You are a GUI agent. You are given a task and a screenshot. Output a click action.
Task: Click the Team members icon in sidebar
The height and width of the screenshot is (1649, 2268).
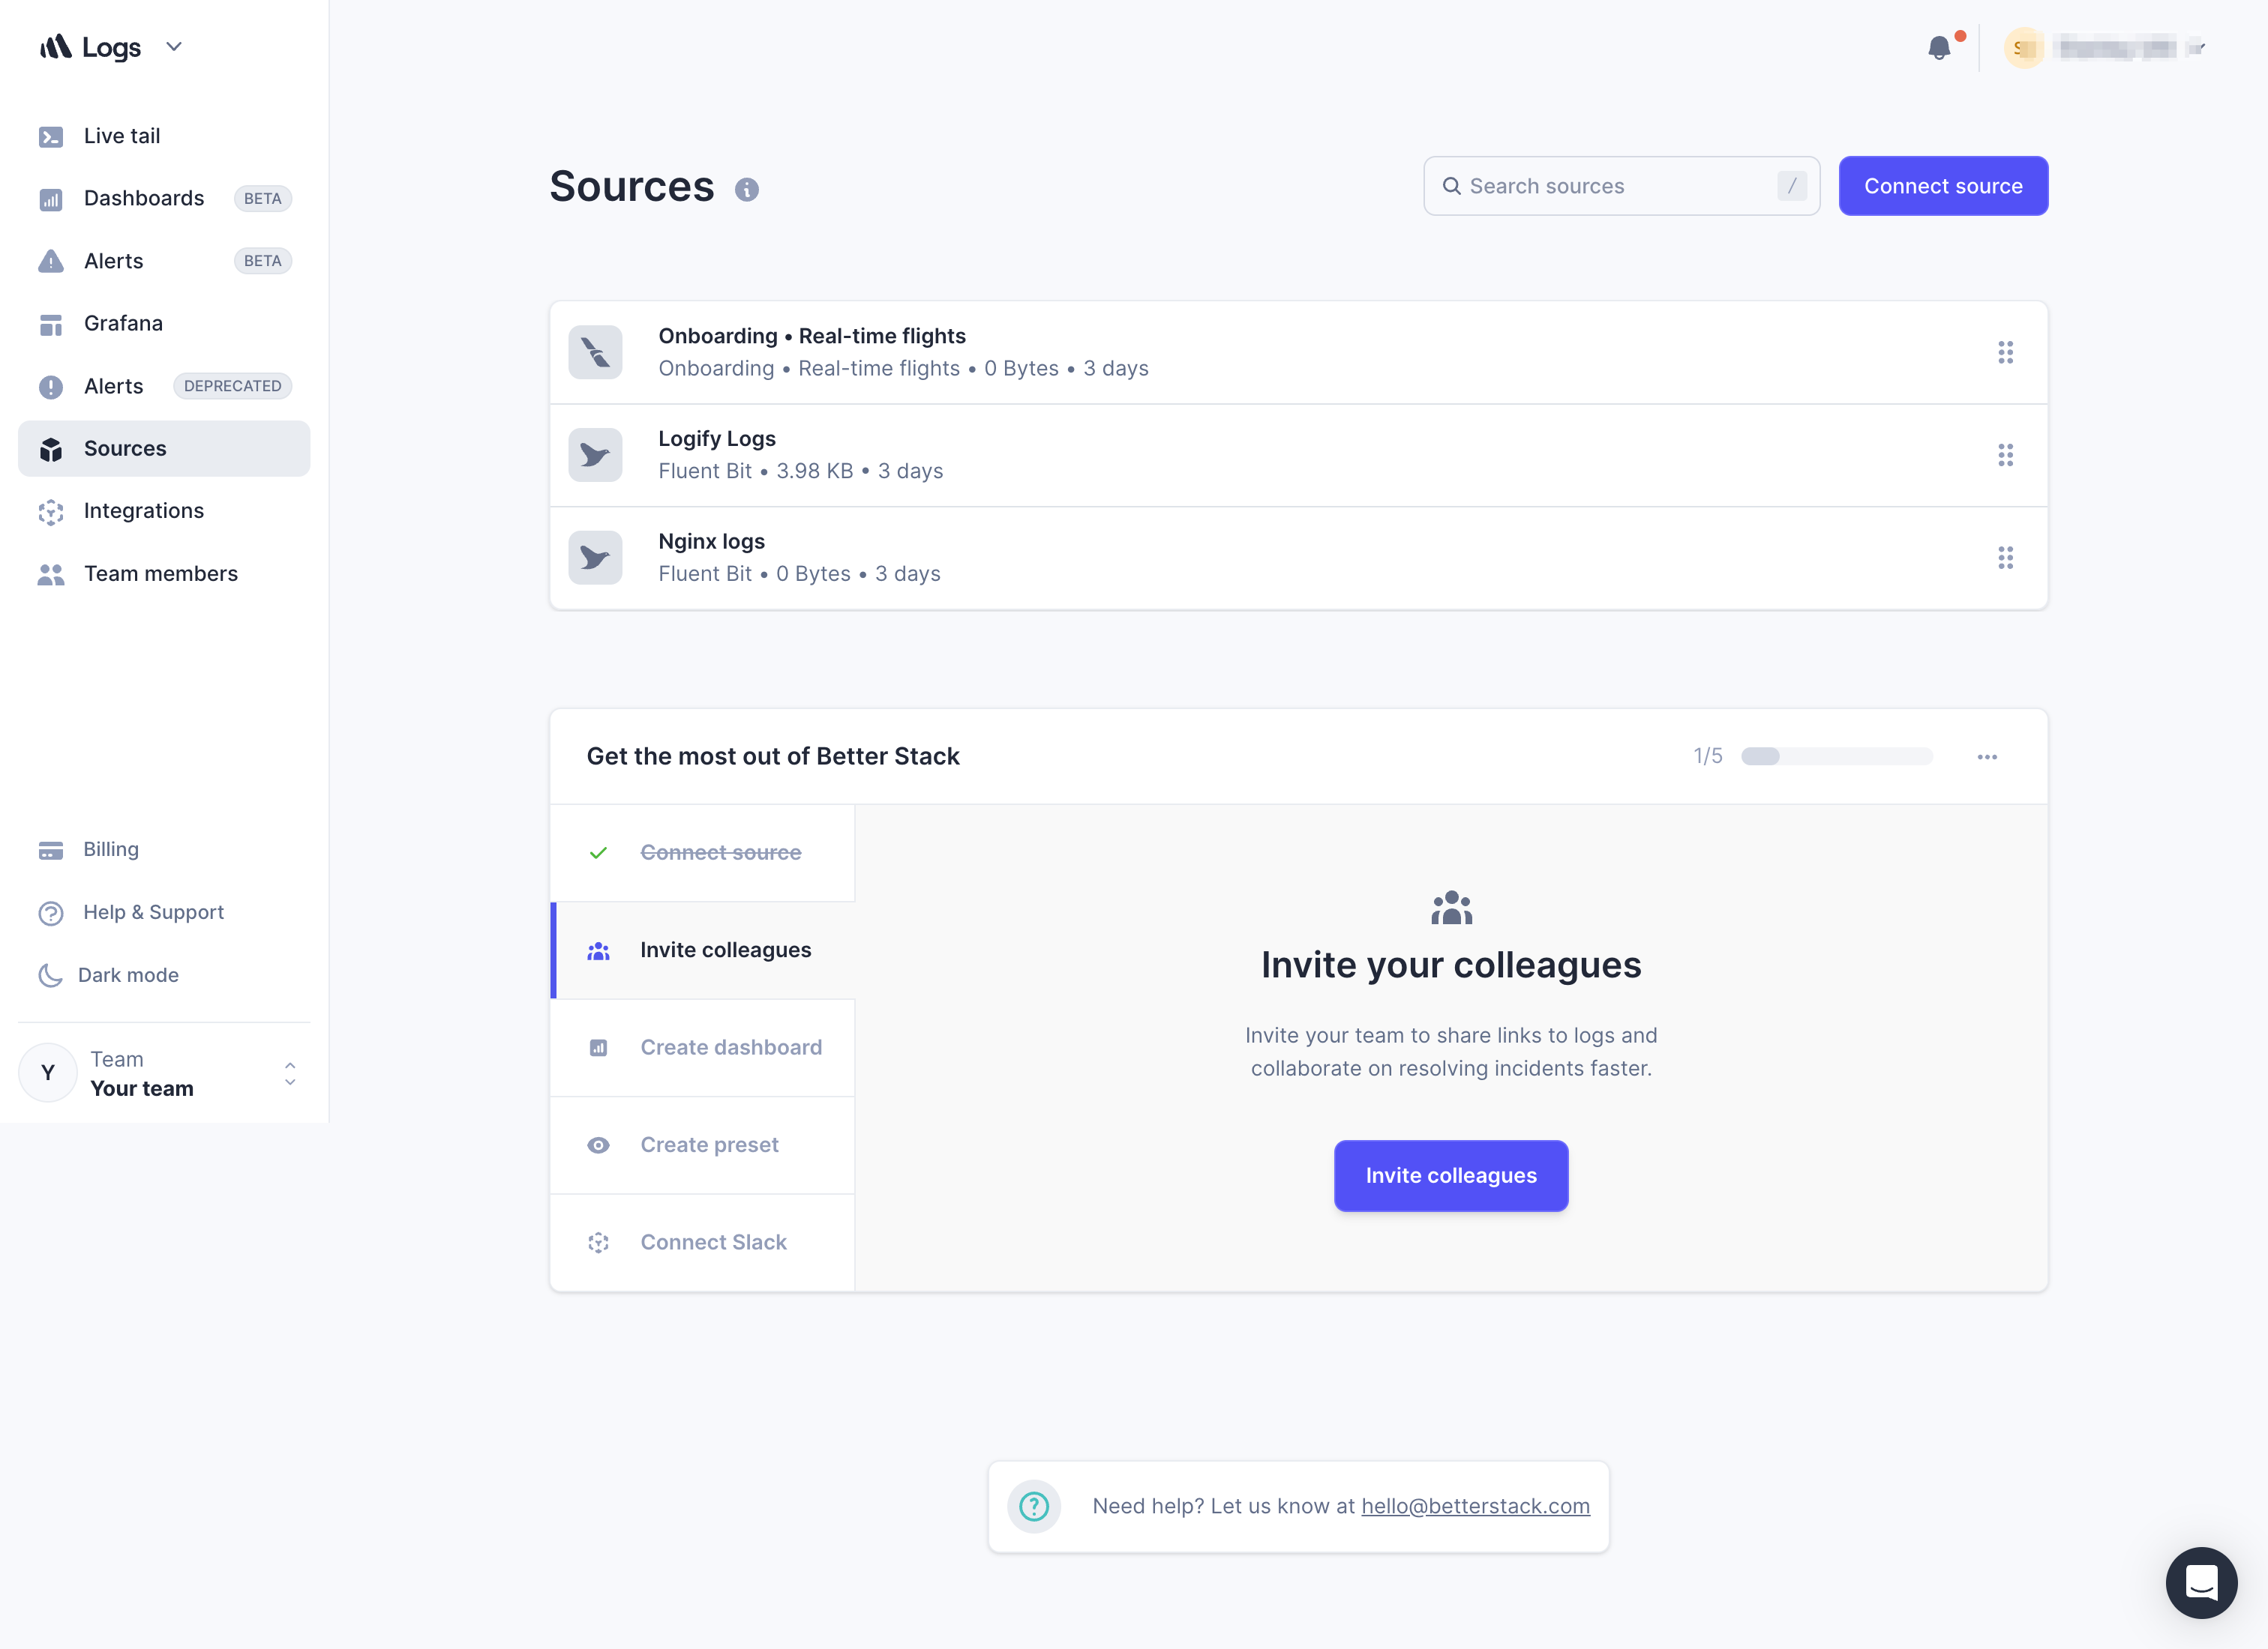click(x=51, y=572)
